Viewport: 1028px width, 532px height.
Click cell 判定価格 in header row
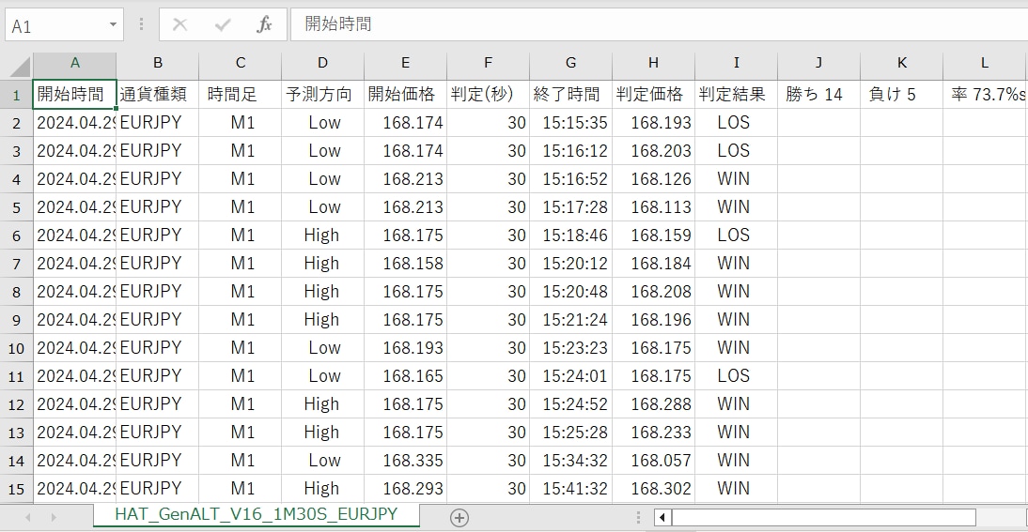click(x=653, y=94)
